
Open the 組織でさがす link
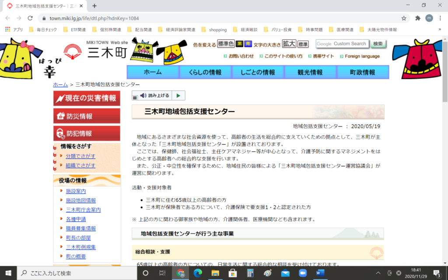(x=80, y=165)
